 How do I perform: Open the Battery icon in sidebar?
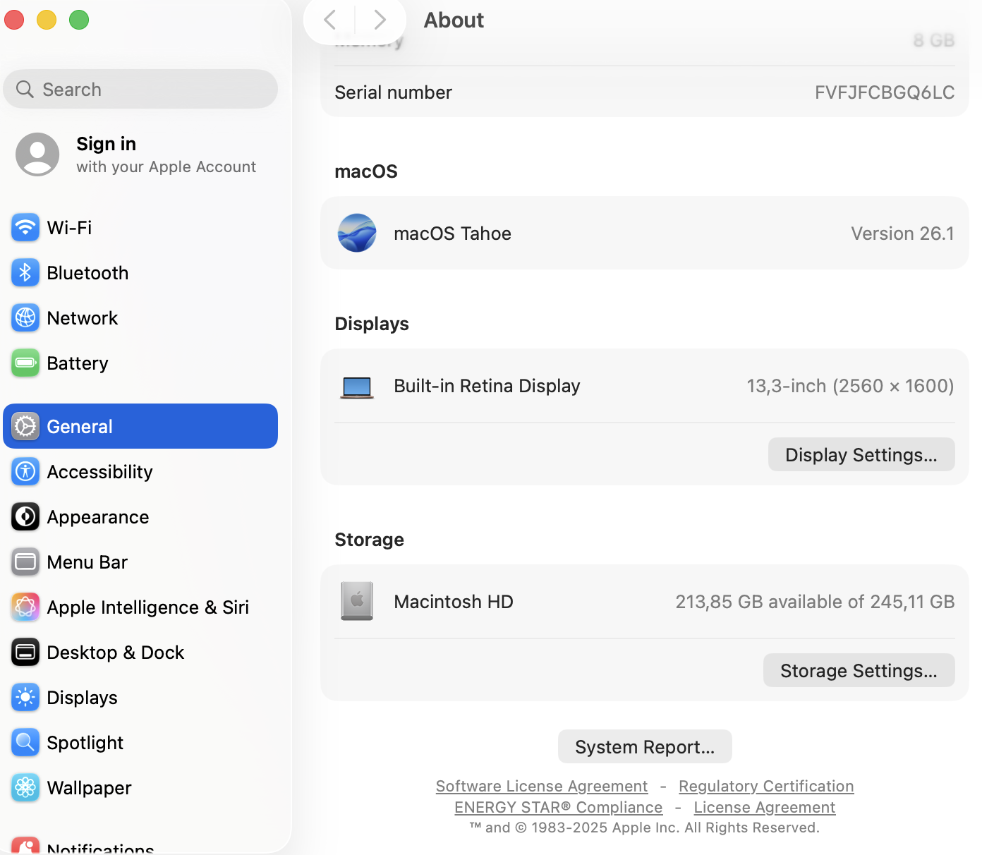pyautogui.click(x=25, y=363)
